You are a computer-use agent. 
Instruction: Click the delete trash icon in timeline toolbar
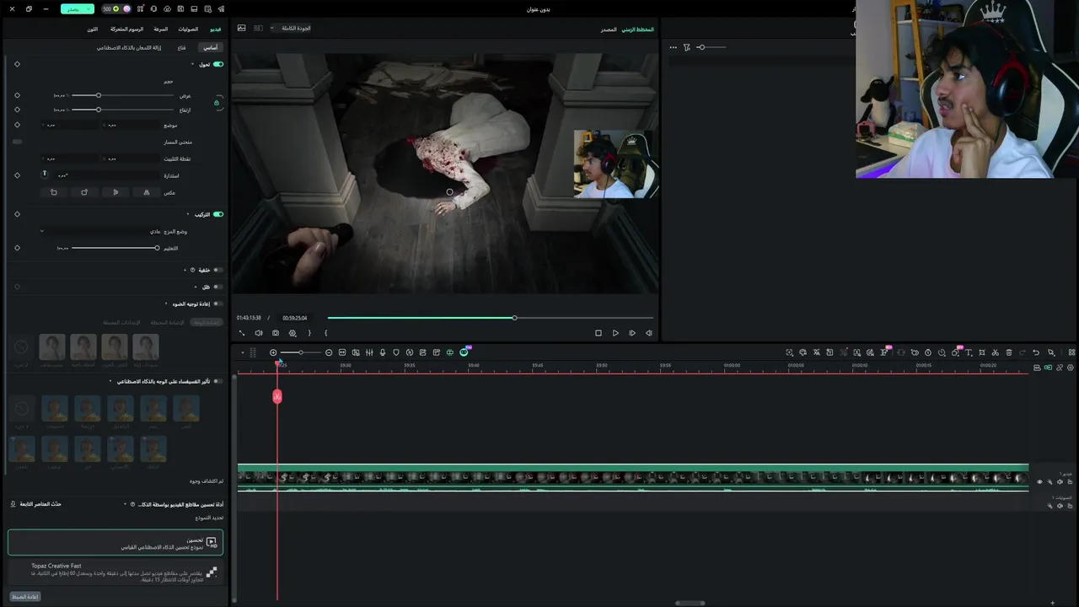[x=1009, y=352]
